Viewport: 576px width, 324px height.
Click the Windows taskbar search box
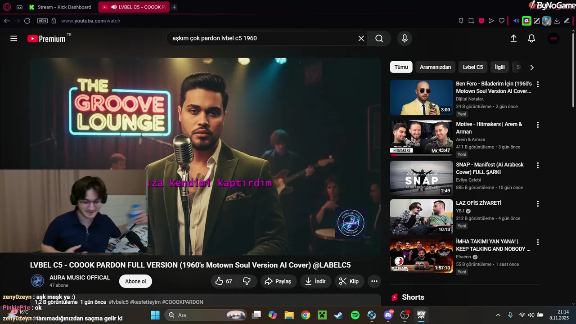(206, 315)
